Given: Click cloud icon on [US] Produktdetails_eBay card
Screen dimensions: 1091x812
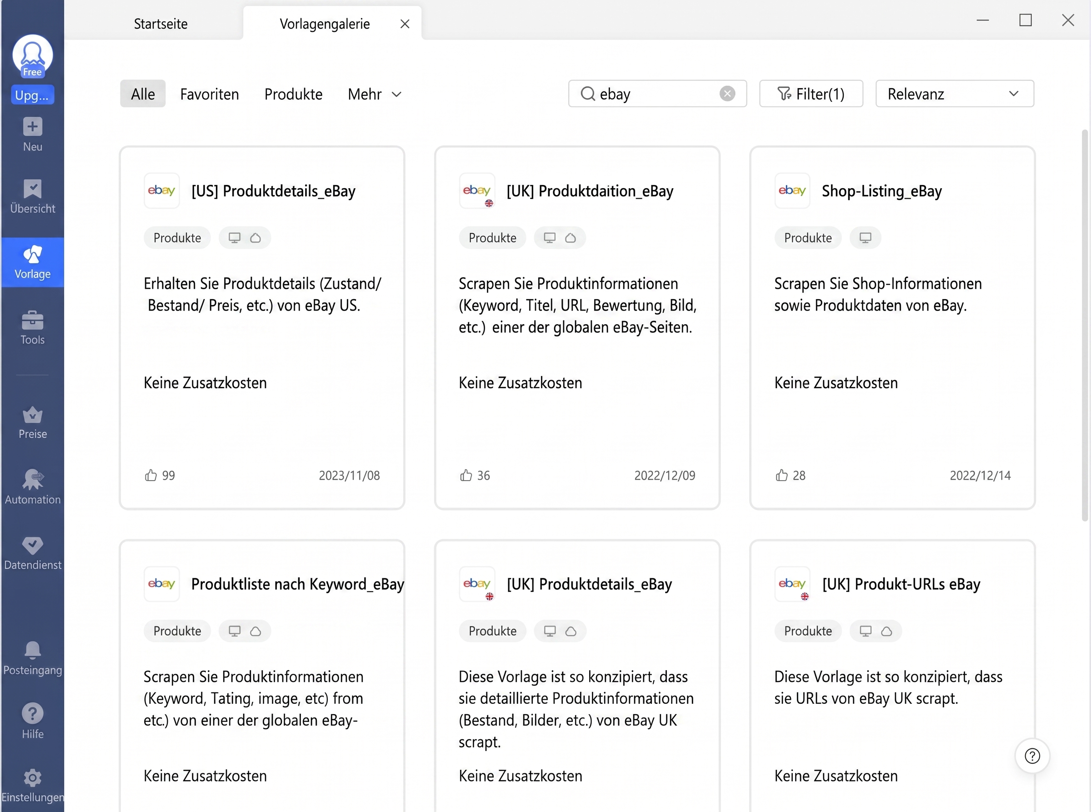Looking at the screenshot, I should (x=255, y=238).
